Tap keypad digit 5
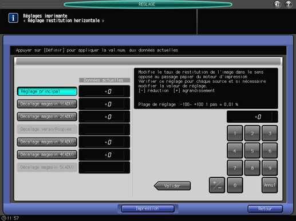This screenshot has height=221, width=296. point(252,151)
